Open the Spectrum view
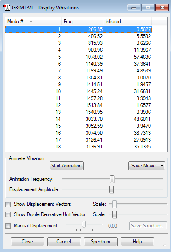This screenshot has height=252, width=171. click(101, 242)
